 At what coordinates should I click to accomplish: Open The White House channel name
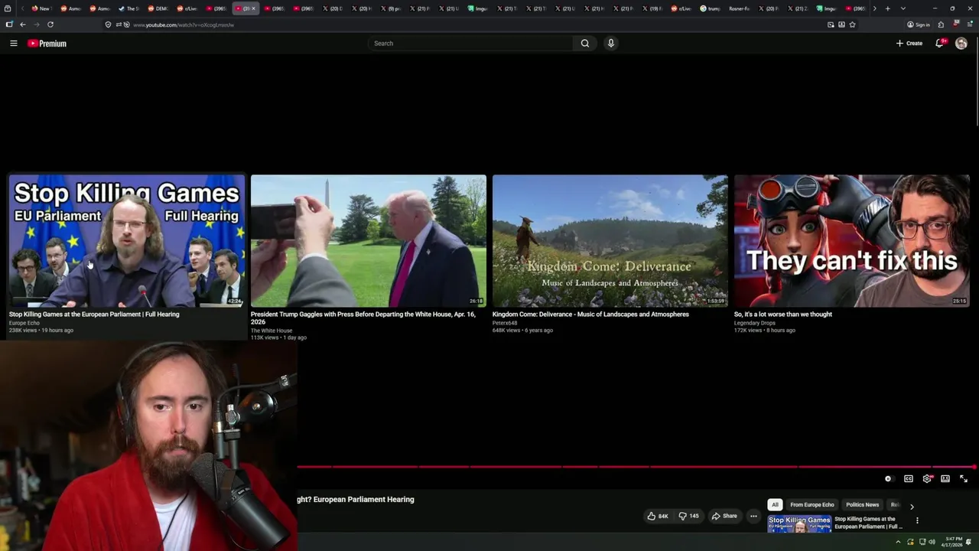(x=272, y=331)
